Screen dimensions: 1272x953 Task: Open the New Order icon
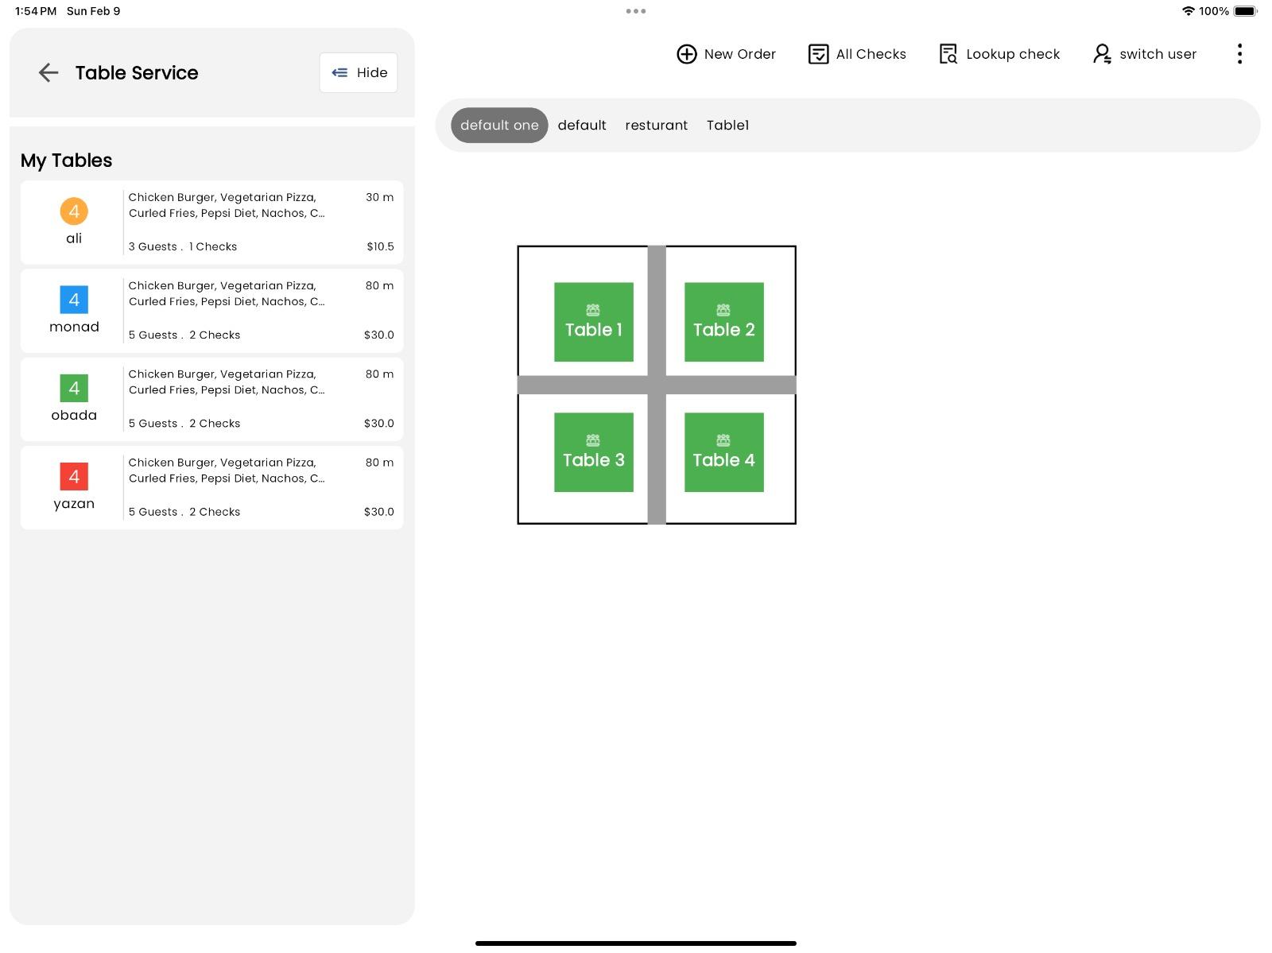point(685,54)
